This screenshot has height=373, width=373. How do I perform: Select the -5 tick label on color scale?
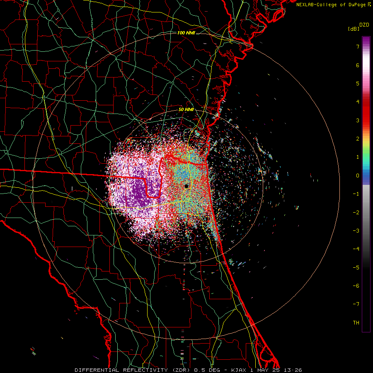click(356, 268)
